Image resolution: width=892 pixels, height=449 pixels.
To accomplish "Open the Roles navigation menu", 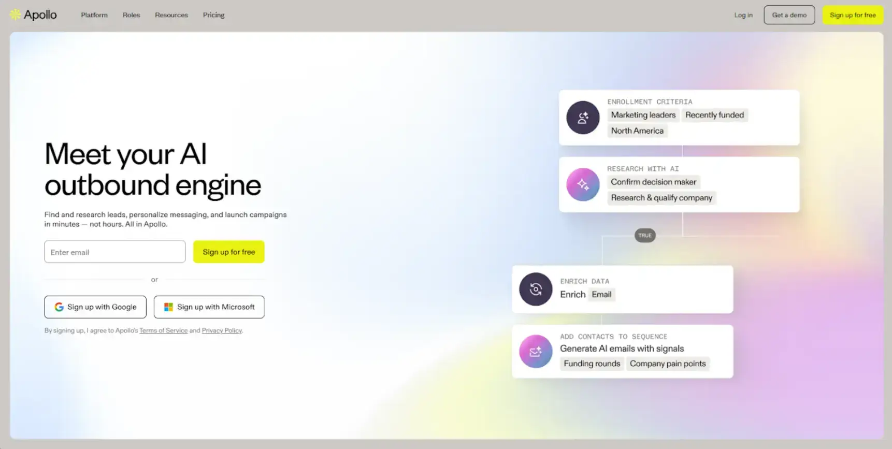I will coord(131,15).
